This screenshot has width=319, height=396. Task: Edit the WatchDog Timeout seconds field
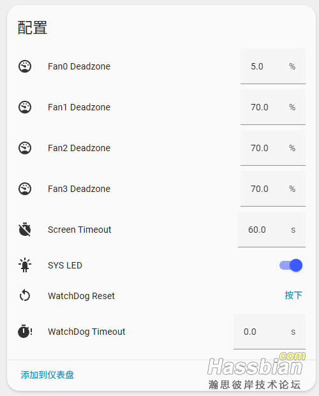(x=269, y=332)
